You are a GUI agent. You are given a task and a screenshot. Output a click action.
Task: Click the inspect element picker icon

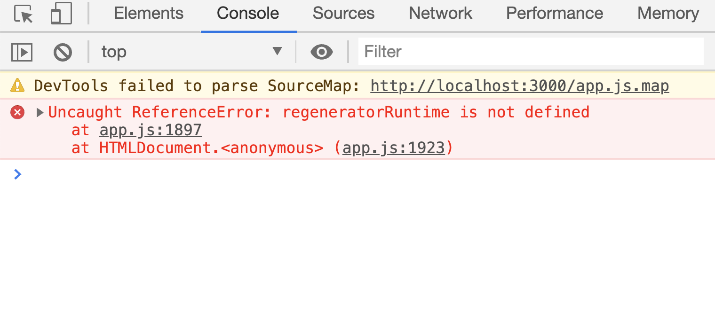pos(23,14)
